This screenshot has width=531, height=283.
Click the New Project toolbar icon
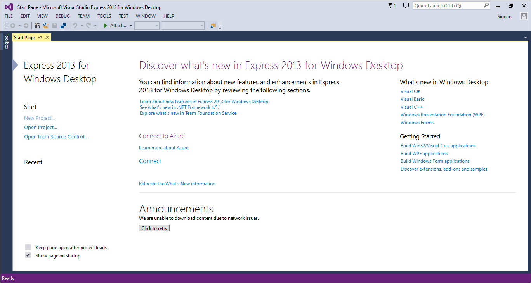point(38,26)
